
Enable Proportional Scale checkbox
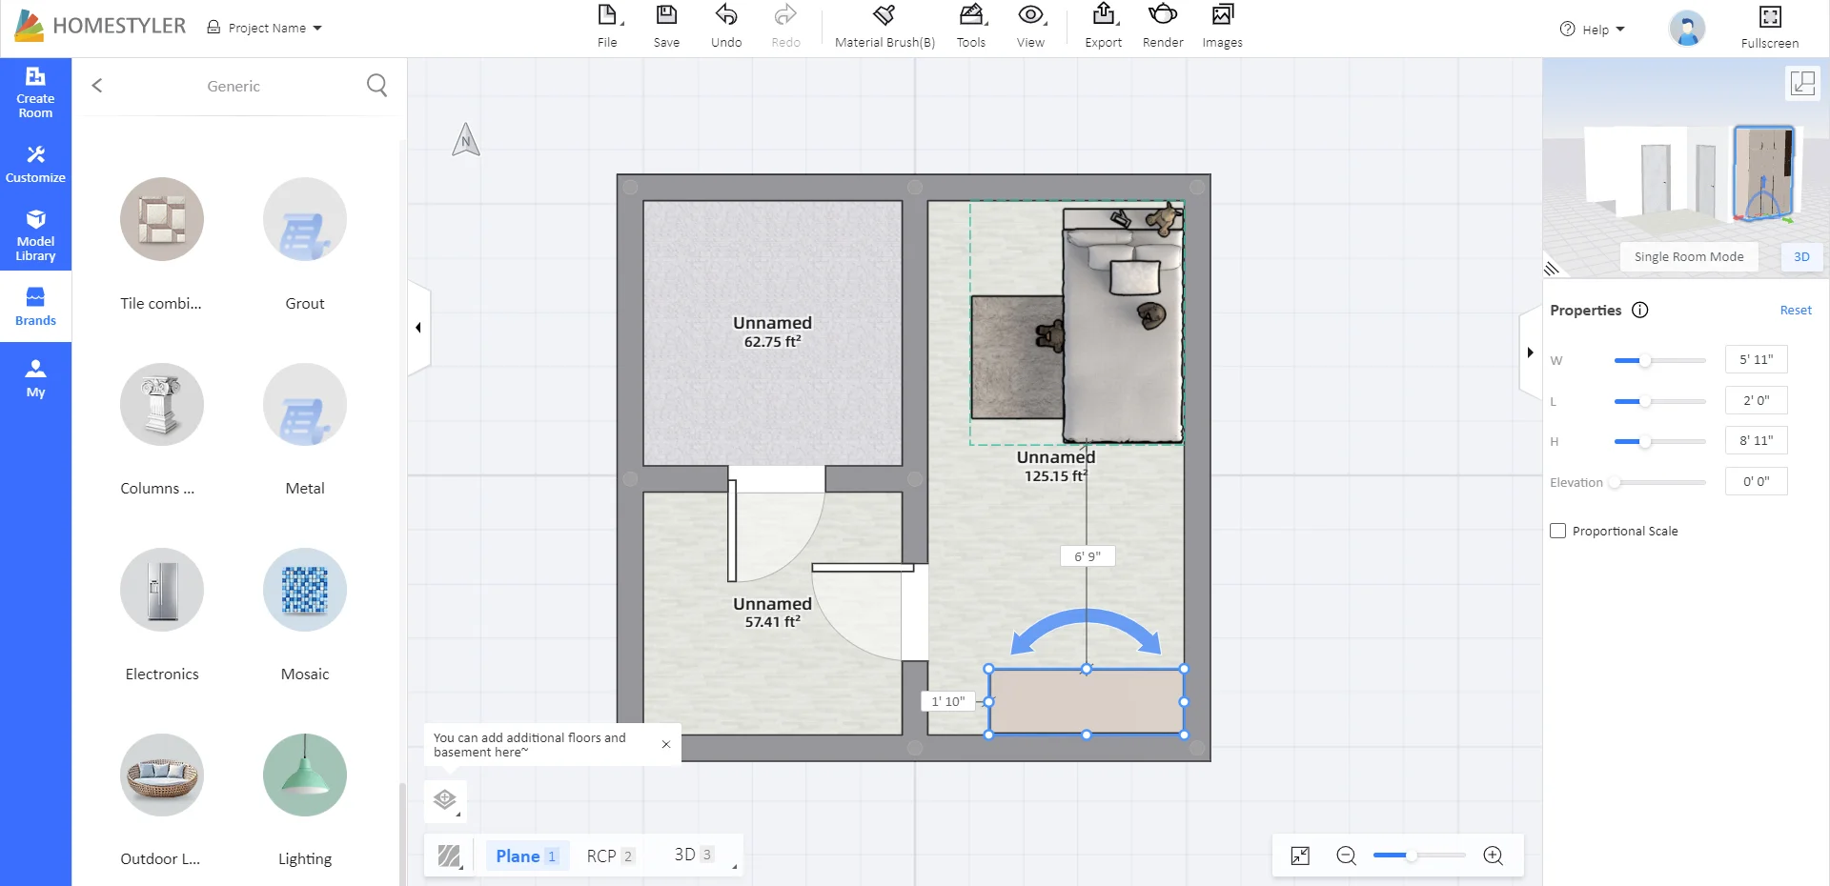point(1558,531)
